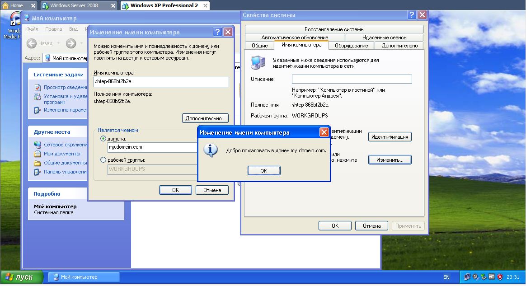
Task: Open Мои документы link
Action: click(x=62, y=154)
